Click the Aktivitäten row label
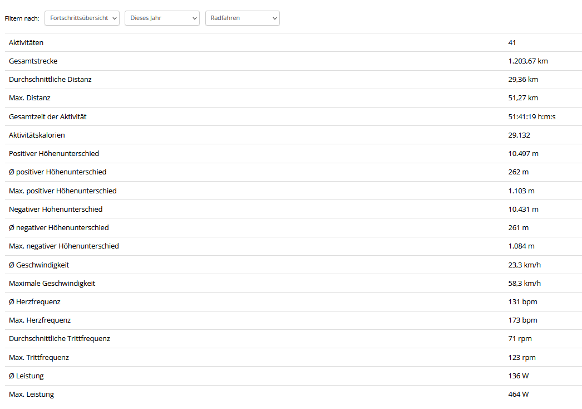Screen dimensions: 582x409 [26, 42]
